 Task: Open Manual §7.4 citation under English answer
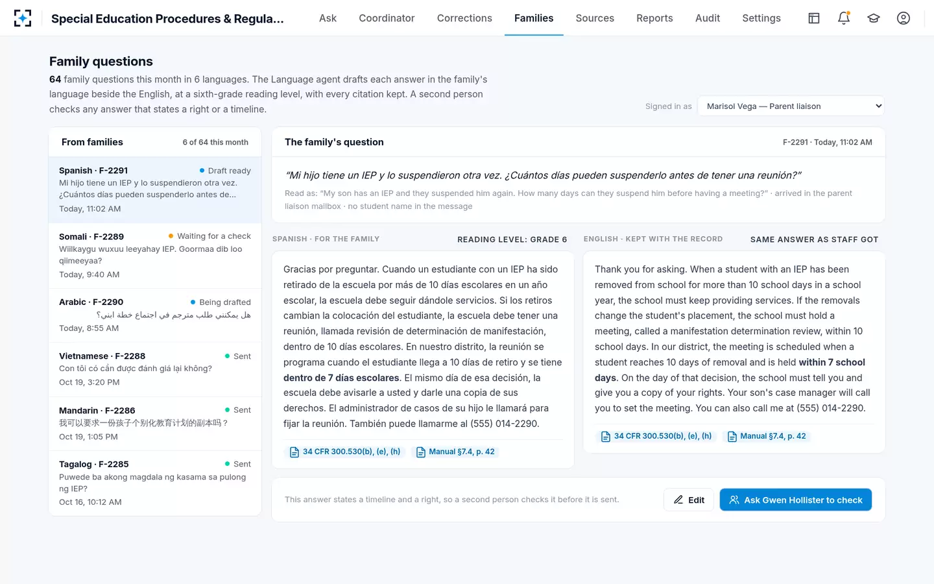coord(767,436)
